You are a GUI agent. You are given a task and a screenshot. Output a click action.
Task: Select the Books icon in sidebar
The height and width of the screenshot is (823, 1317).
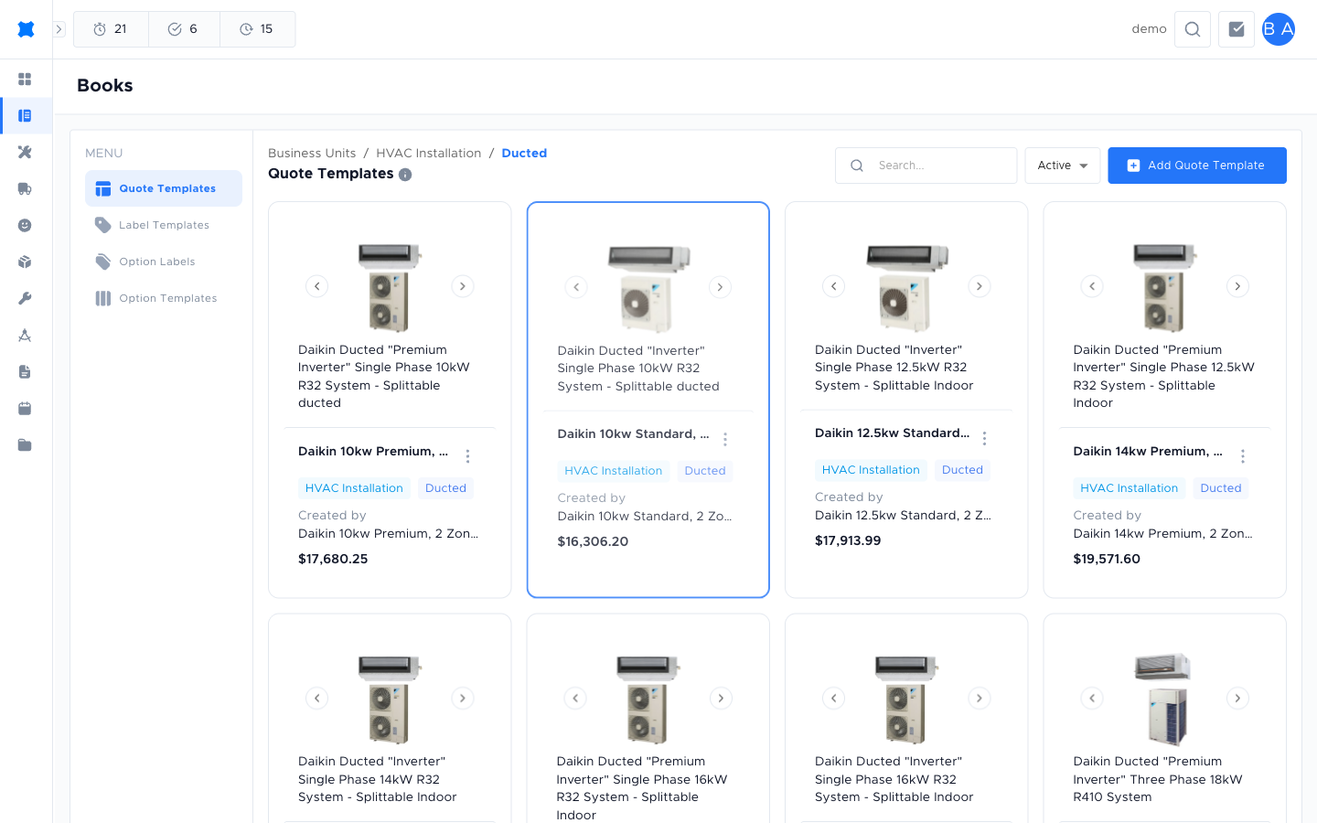[x=25, y=116]
